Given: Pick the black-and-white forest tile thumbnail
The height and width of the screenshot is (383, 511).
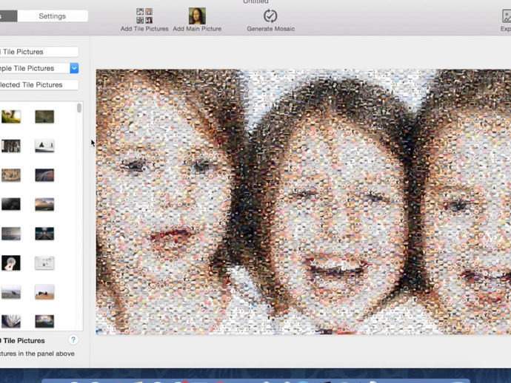Looking at the screenshot, I should coord(11,146).
